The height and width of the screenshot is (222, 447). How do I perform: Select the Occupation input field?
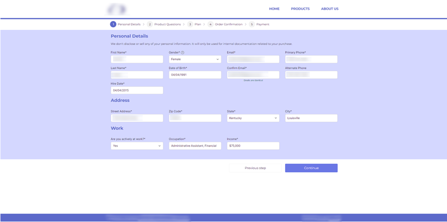coord(195,146)
